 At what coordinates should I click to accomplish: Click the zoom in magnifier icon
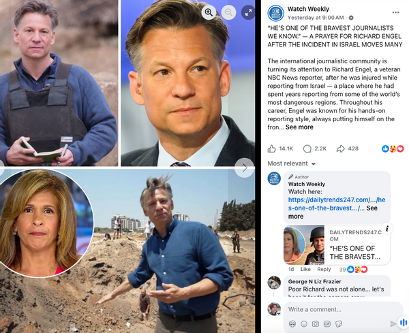pyautogui.click(x=209, y=12)
